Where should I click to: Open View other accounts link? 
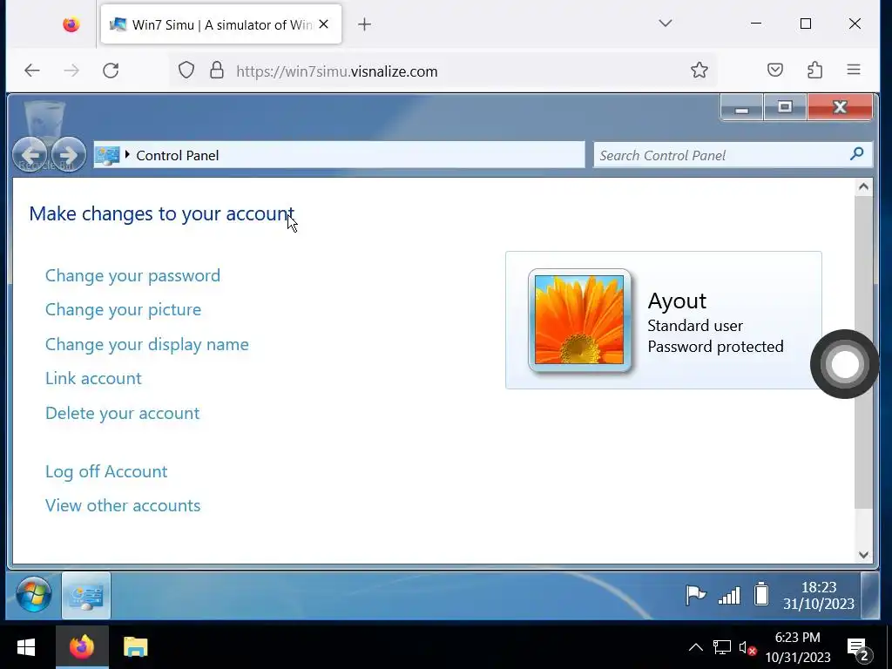[x=123, y=506]
